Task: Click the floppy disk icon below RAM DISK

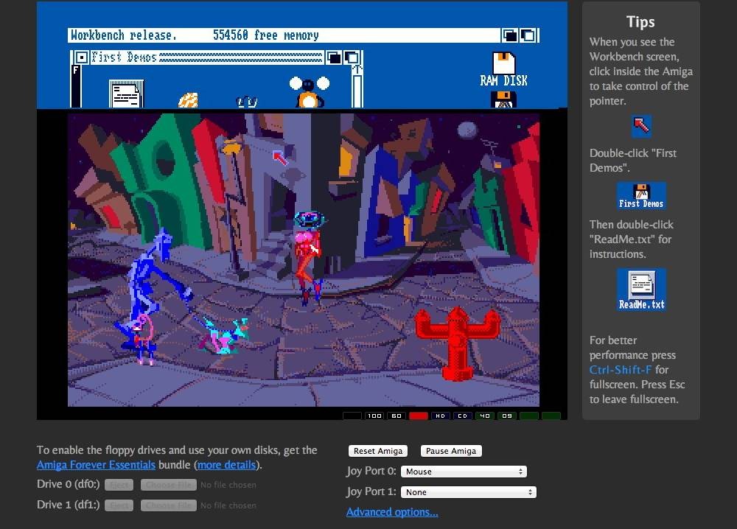Action: 503,99
